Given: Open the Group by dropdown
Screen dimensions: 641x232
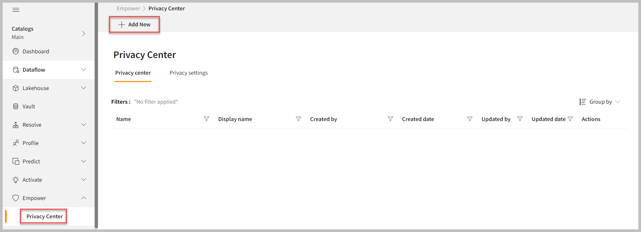Looking at the screenshot, I should [x=600, y=102].
